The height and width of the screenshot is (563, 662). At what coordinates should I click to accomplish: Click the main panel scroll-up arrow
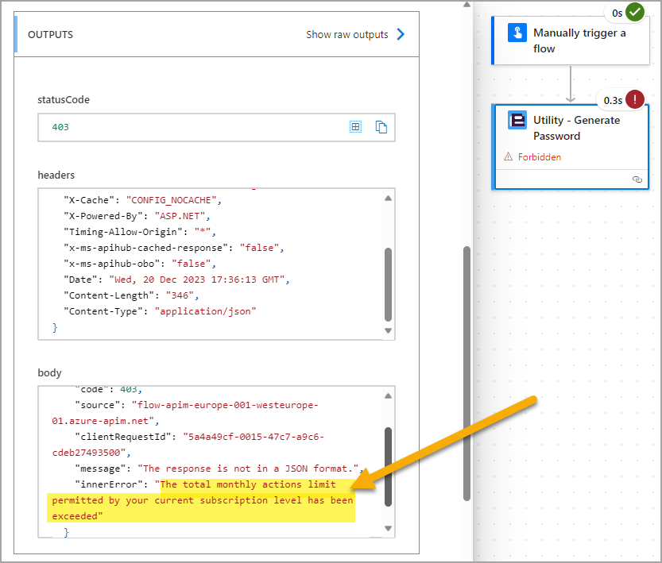coord(466,5)
